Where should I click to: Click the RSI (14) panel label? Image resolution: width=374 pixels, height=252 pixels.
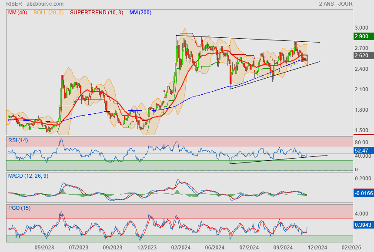tap(18, 140)
